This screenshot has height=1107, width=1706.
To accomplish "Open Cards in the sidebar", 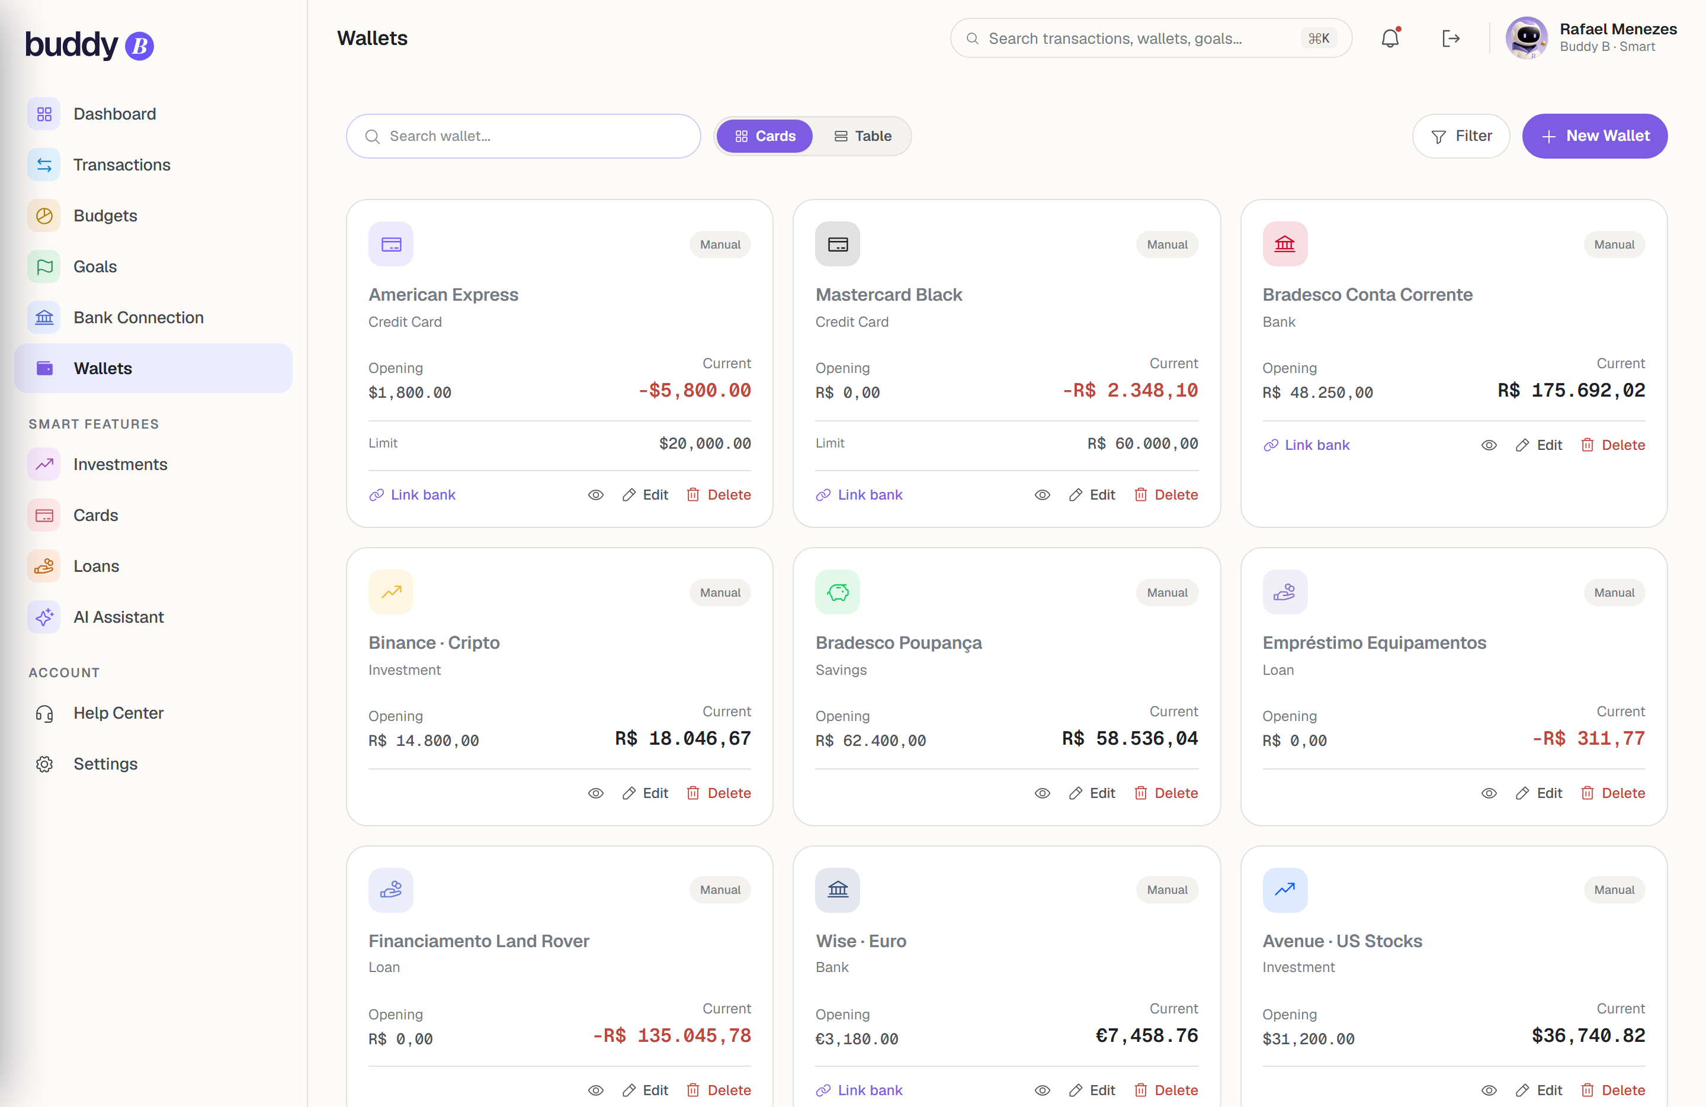I will [153, 515].
